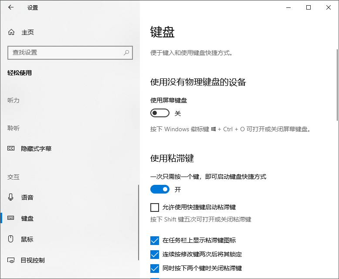Focus the 查找设置 search box

pos(70,53)
